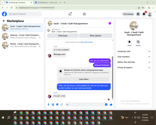Close the Messenger | Facebook tab
This screenshot has width=156, height=125.
click(31, 2)
